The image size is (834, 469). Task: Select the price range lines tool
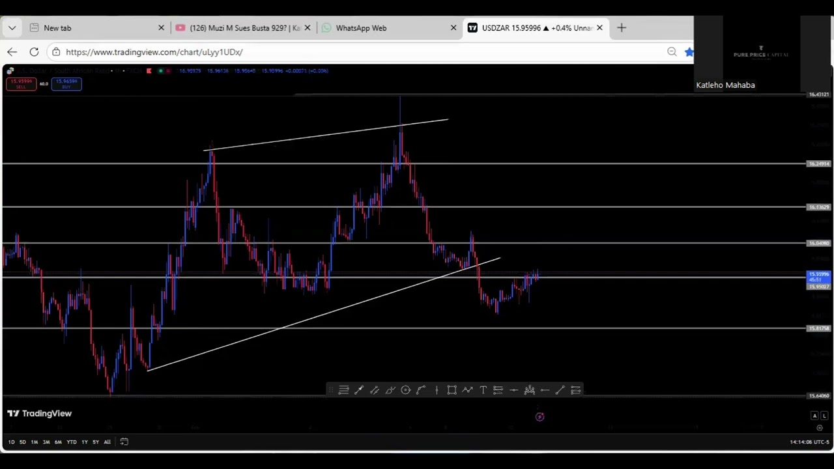pos(498,390)
